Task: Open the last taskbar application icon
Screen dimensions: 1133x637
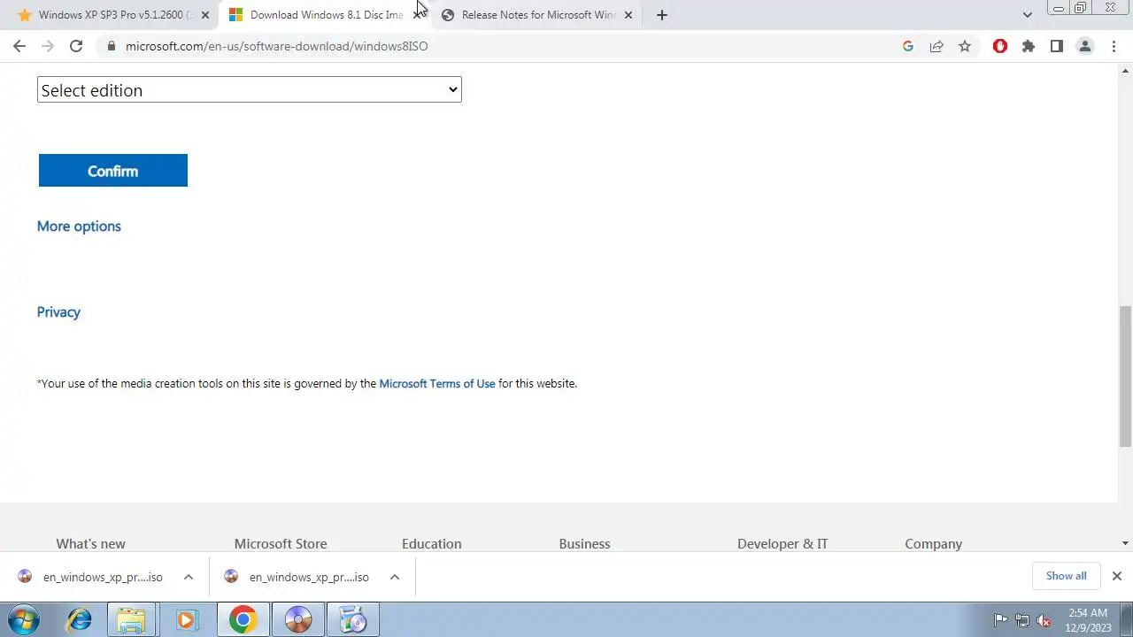Action: pos(353,620)
